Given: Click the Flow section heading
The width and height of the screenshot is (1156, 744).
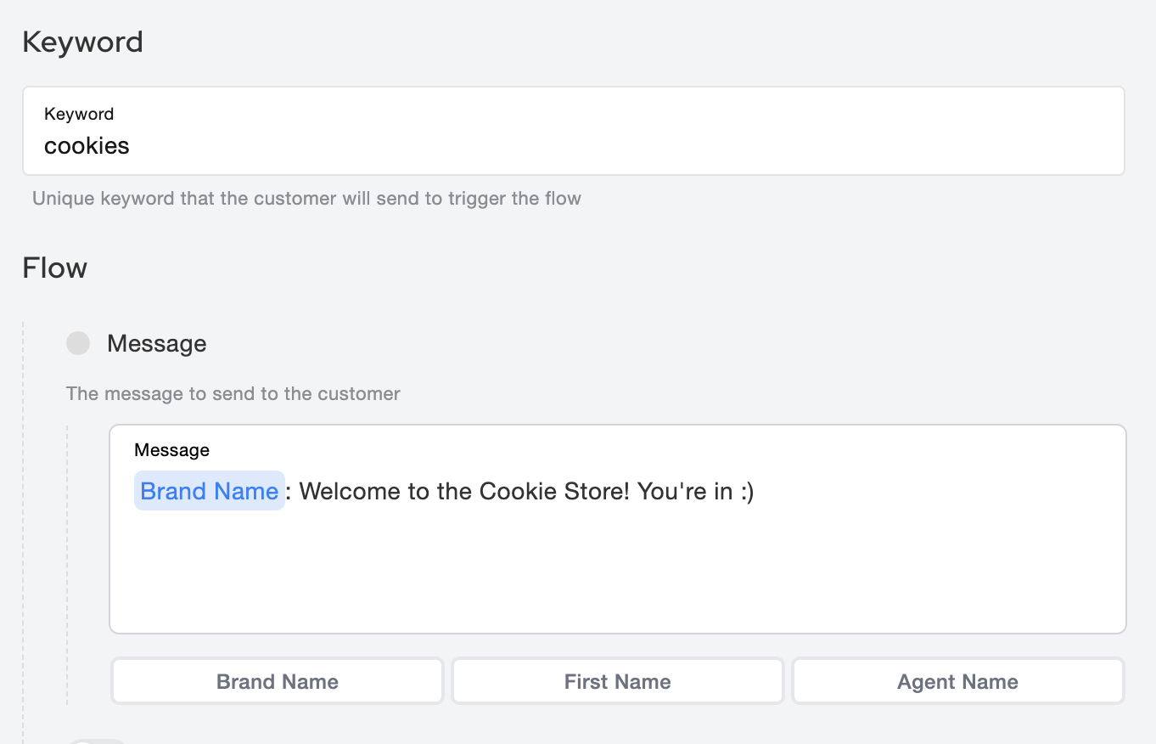Looking at the screenshot, I should pos(54,268).
